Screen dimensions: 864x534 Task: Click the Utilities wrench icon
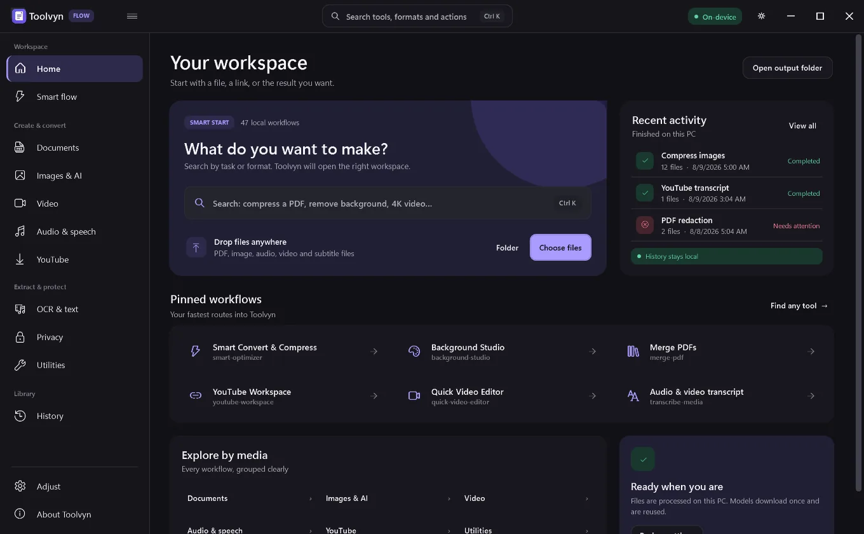(20, 365)
